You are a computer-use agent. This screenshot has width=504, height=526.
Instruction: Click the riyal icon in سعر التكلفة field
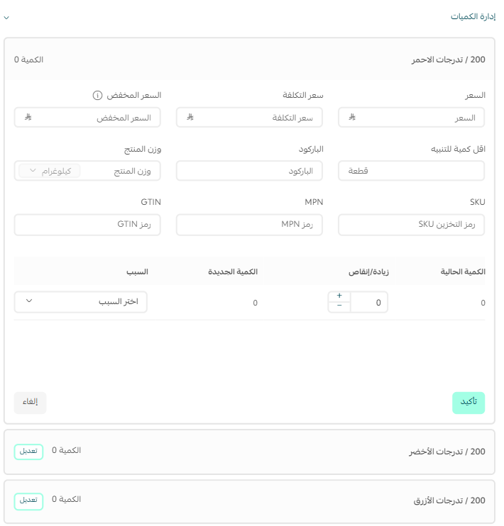click(x=190, y=117)
